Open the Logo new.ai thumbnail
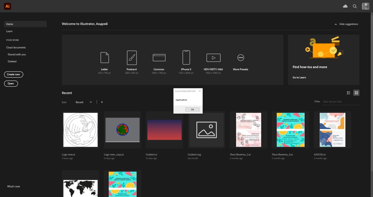This screenshot has width=373, height=197. point(80,130)
